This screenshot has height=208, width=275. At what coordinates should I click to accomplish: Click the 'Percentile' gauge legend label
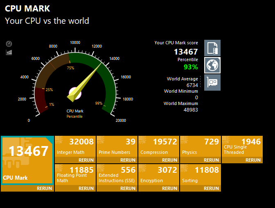point(74,117)
